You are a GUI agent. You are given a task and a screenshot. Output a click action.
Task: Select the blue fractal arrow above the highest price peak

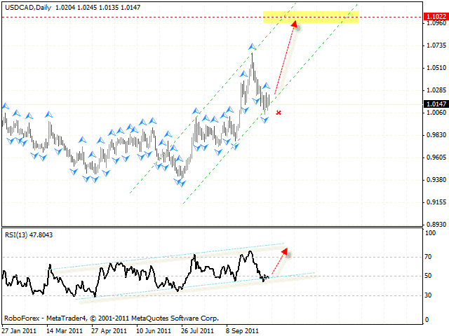(x=252, y=47)
